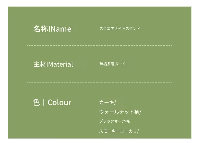Select the カーキ colour option
The width and height of the screenshot is (199, 143).
[x=106, y=102]
